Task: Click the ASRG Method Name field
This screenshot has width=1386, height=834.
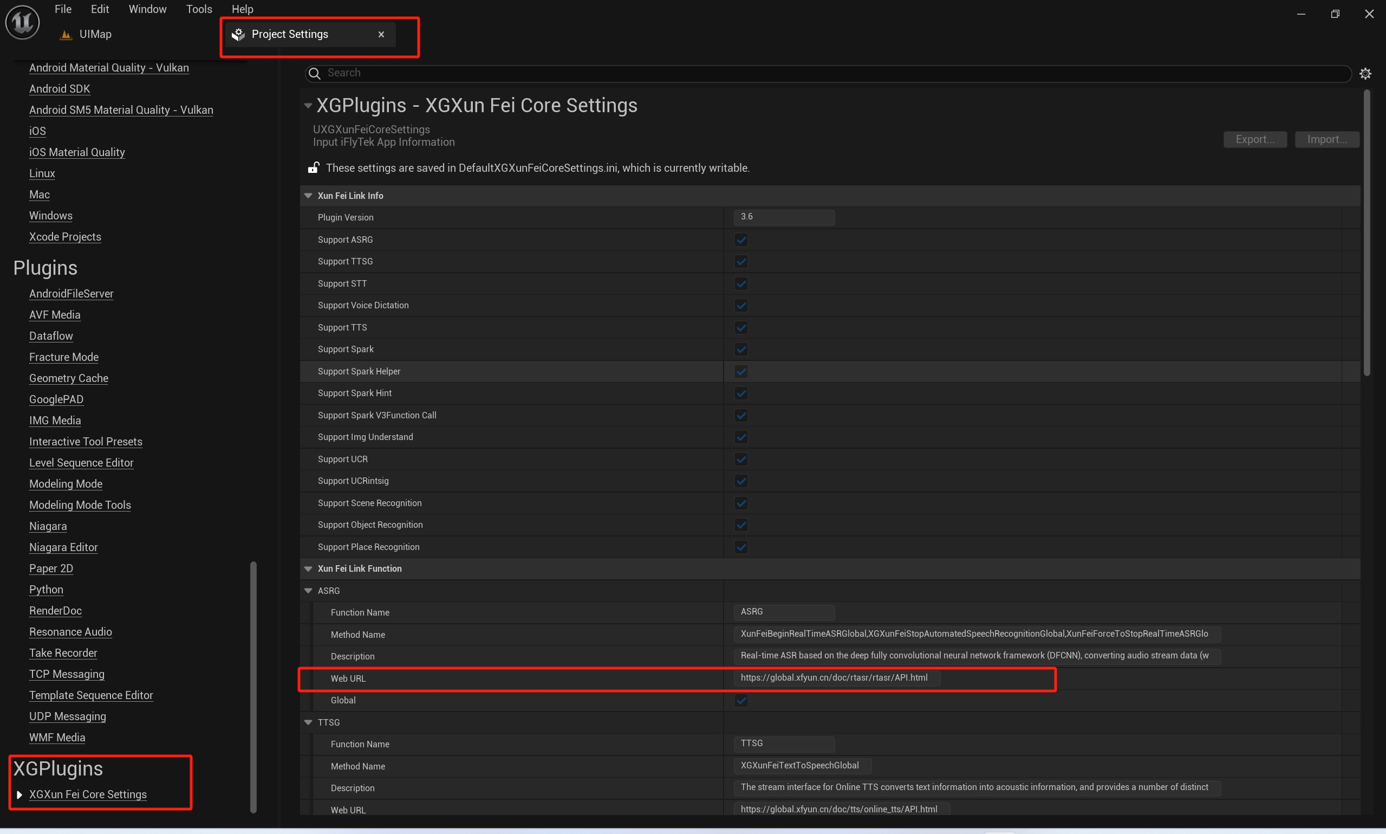Action: point(977,634)
